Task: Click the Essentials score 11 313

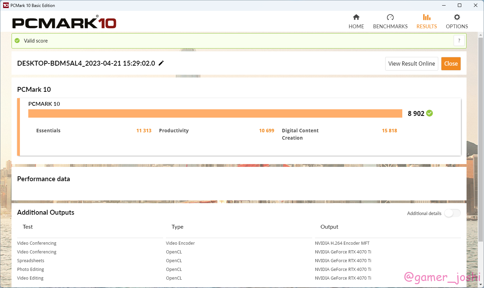Action: 144,131
